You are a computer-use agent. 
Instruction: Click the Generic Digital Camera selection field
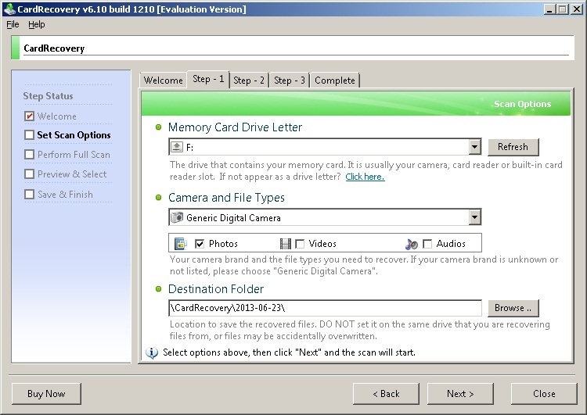325,217
